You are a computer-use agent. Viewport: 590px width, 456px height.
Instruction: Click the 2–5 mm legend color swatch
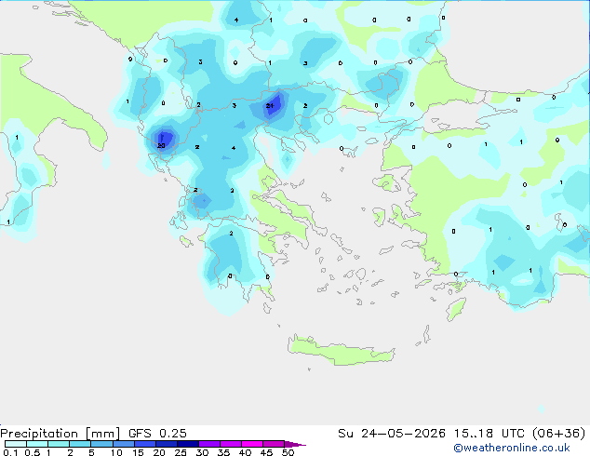(80, 444)
